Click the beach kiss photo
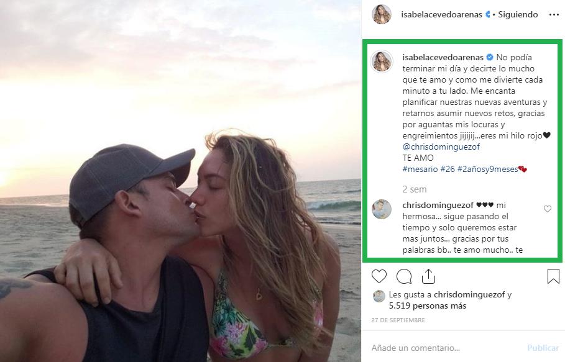565x362 pixels. [x=180, y=181]
